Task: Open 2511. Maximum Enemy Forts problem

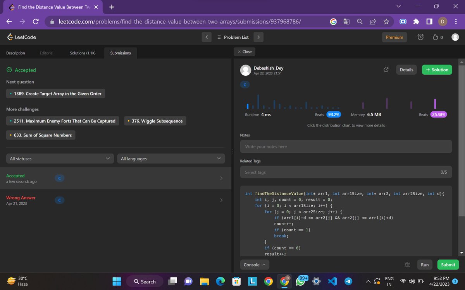Action: tap(62, 121)
